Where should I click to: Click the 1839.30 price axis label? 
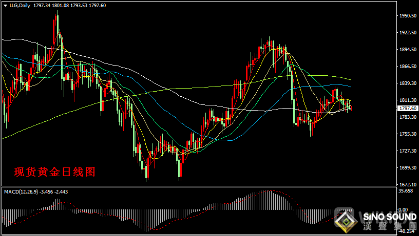pos(408,83)
